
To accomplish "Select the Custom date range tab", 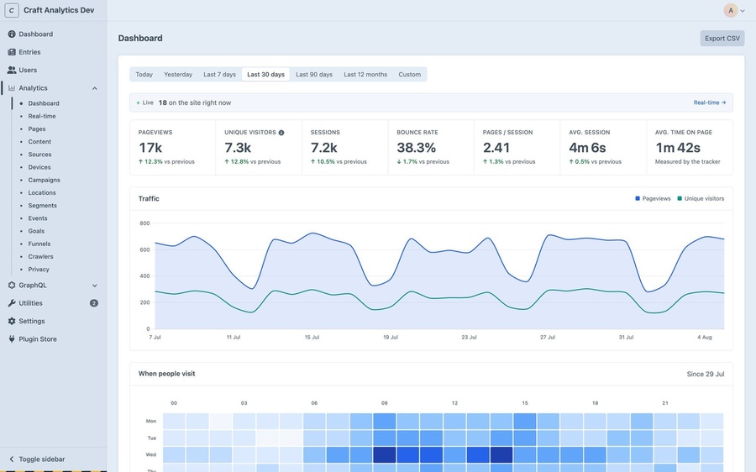I will click(x=409, y=74).
